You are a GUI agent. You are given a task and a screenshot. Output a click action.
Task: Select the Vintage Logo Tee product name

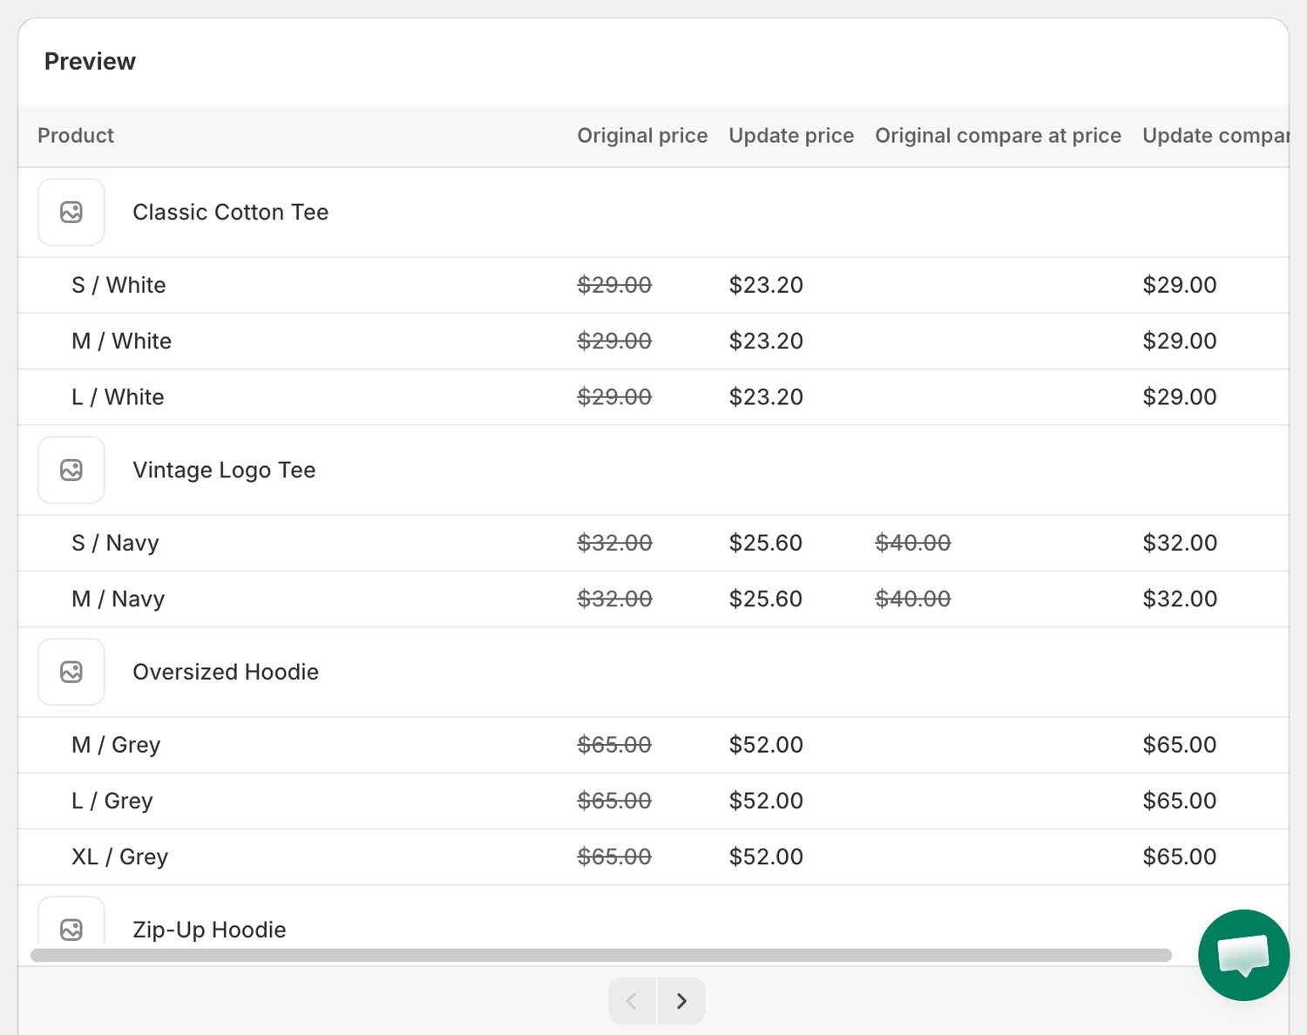click(x=224, y=470)
